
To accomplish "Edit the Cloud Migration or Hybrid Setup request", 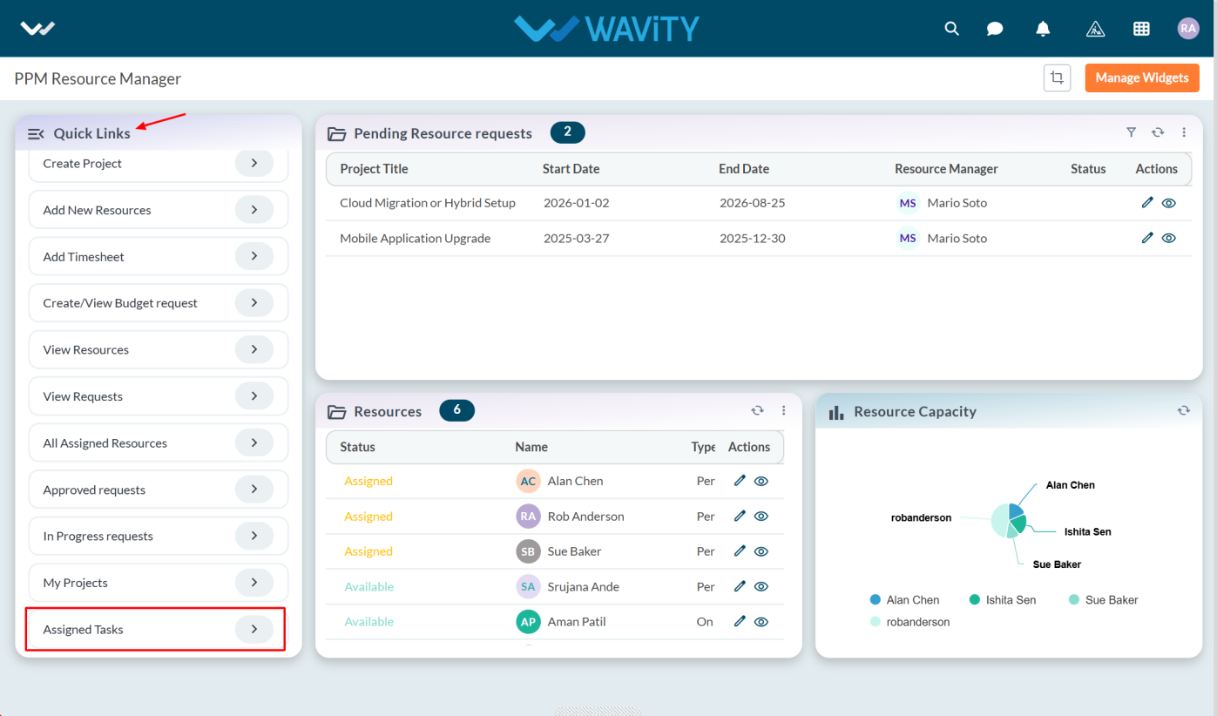I will pos(1147,202).
